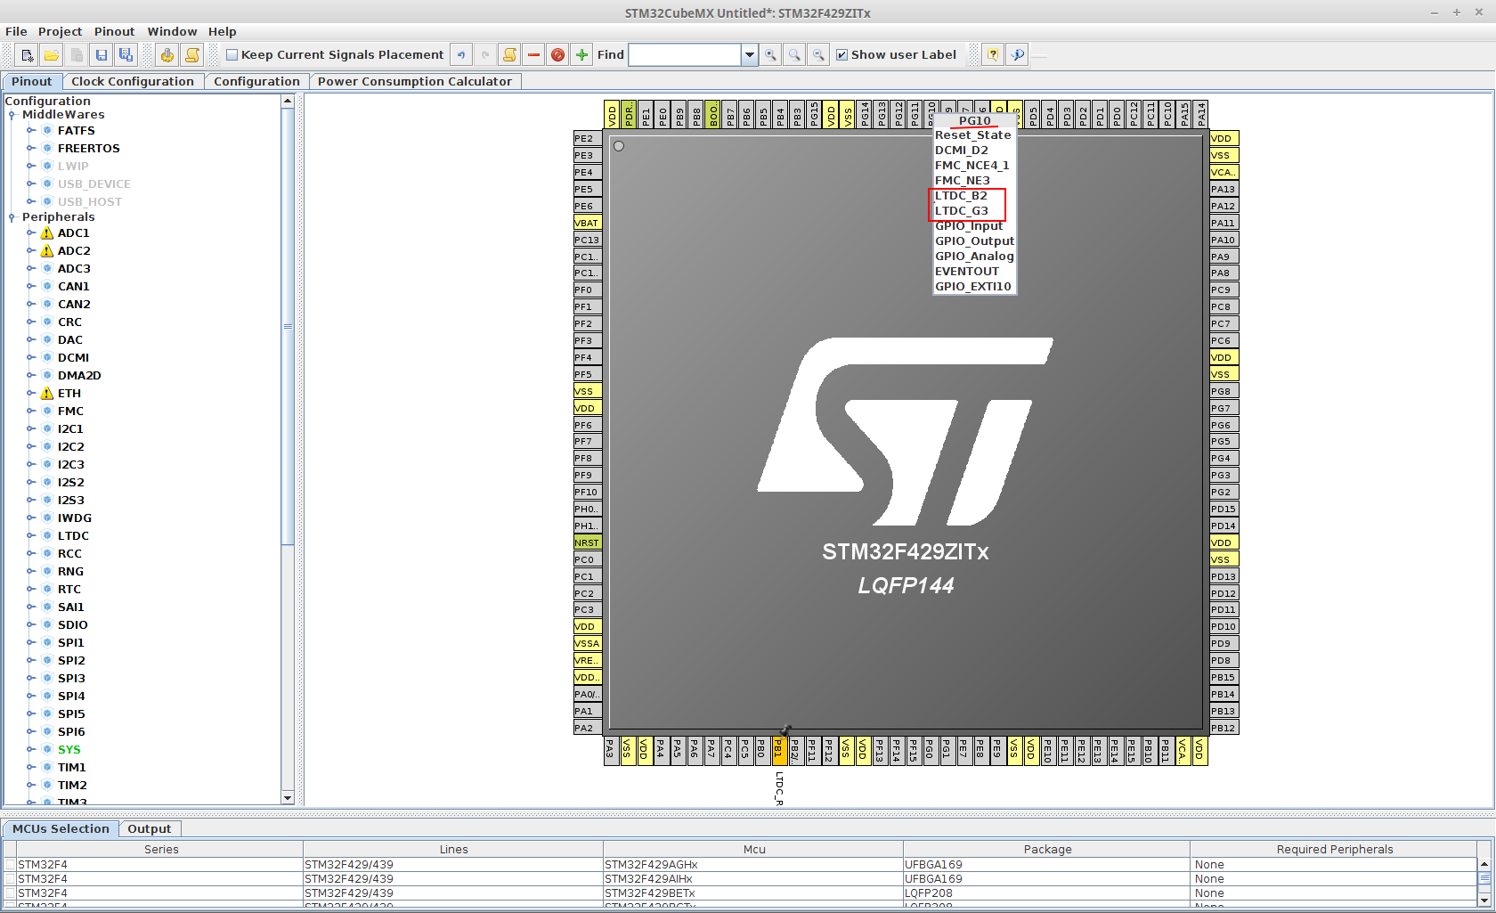Click the New Project toolbar icon
Screen dimensions: 1496x913
27,55
